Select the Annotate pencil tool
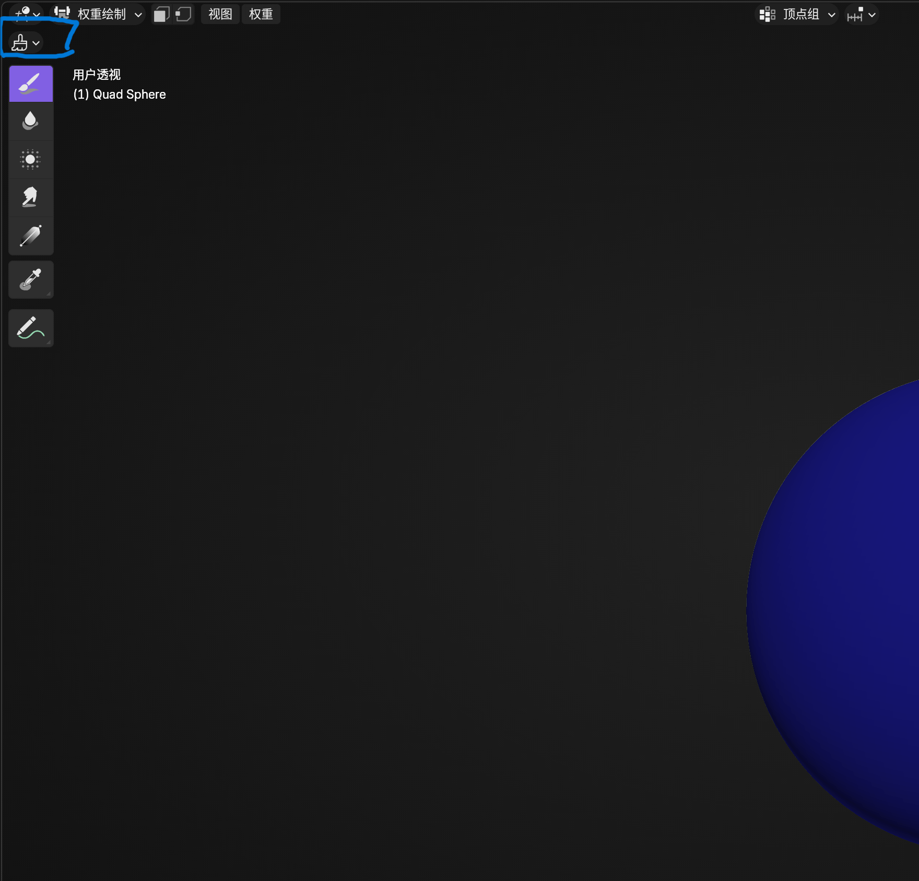Image resolution: width=919 pixels, height=881 pixels. [x=31, y=328]
